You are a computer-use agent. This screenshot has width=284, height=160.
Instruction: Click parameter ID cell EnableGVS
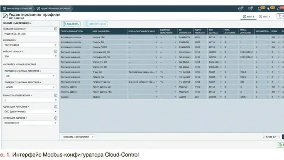186,37
